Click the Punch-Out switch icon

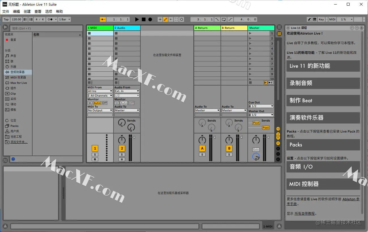pyautogui.click(x=230, y=19)
